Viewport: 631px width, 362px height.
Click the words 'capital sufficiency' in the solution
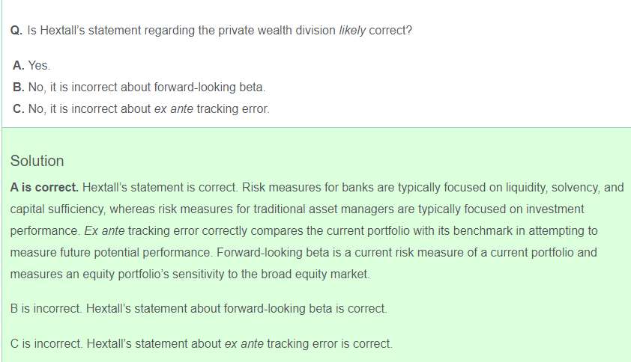pyautogui.click(x=57, y=209)
